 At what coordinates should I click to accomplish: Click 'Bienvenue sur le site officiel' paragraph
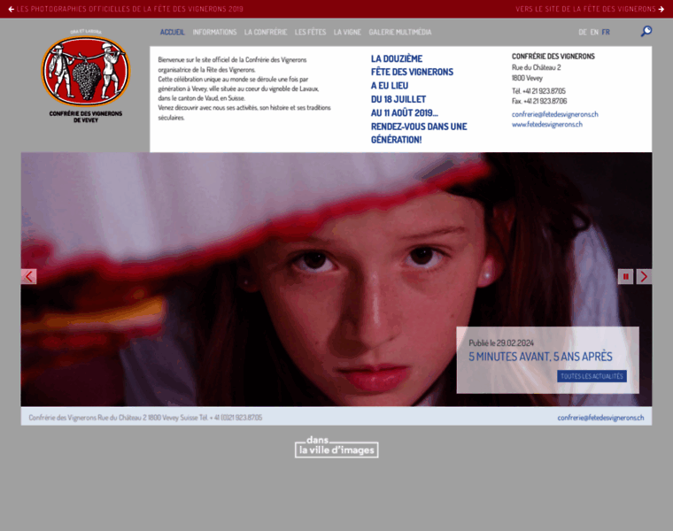click(x=244, y=88)
